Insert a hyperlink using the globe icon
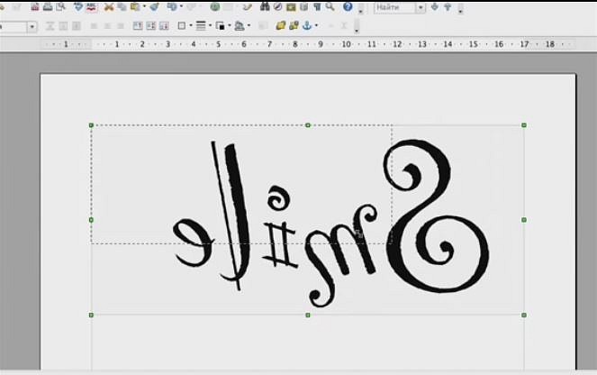 pyautogui.click(x=214, y=6)
